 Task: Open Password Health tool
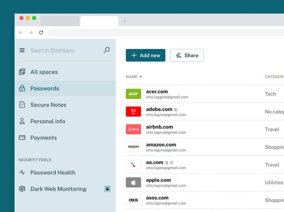[65, 173]
